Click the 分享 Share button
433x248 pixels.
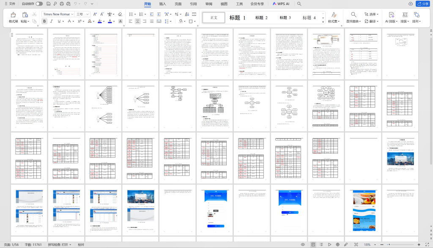pyautogui.click(x=424, y=4)
